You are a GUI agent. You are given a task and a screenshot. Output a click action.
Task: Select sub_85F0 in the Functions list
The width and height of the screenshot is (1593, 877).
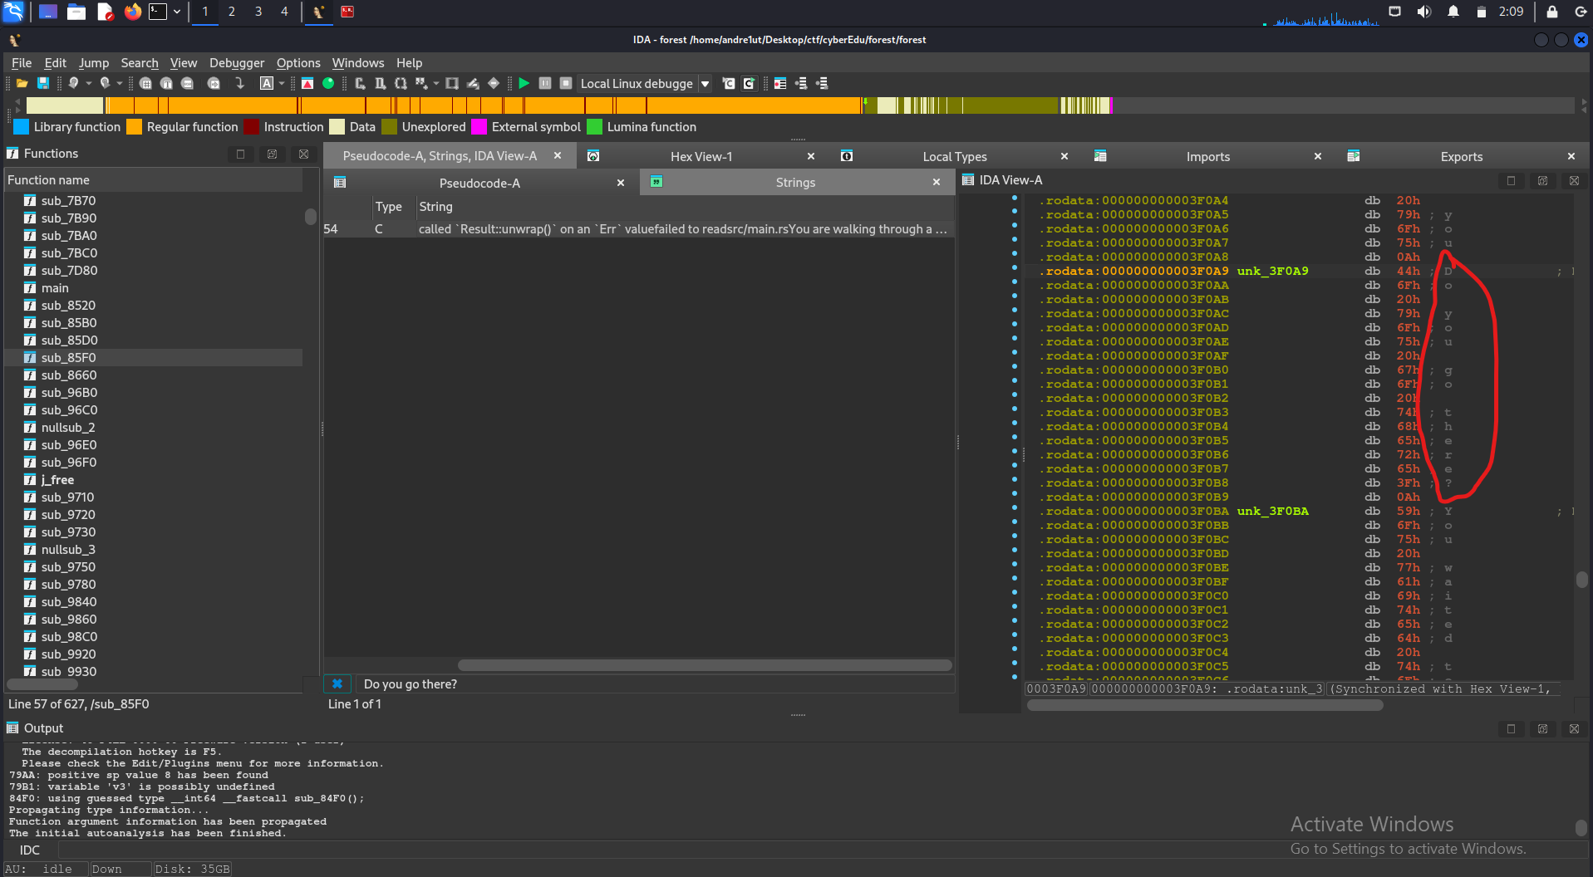pyautogui.click(x=155, y=357)
